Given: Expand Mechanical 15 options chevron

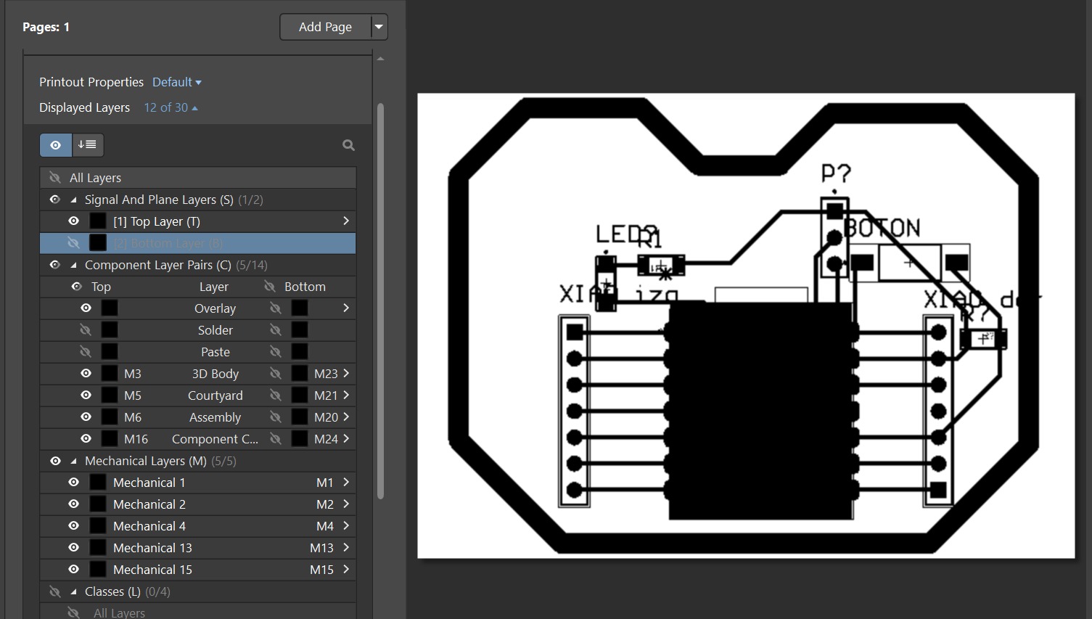Looking at the screenshot, I should (346, 569).
